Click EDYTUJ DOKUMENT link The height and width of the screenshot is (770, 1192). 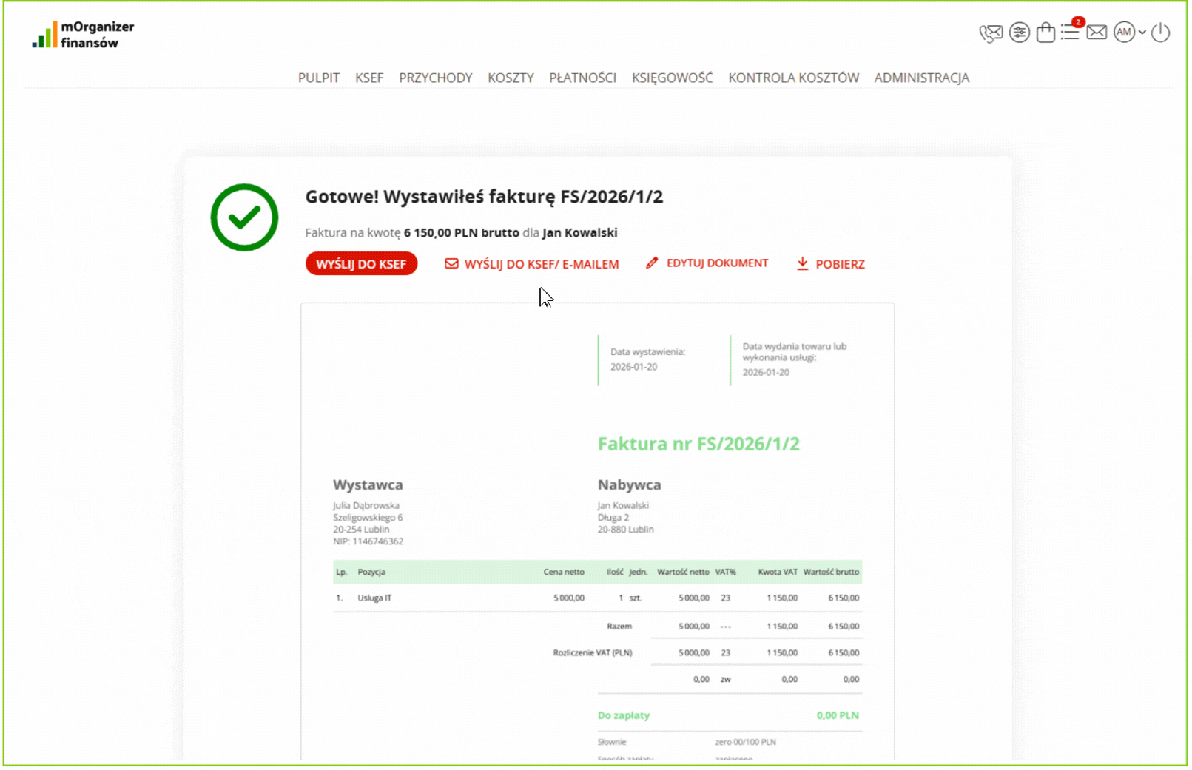707,263
